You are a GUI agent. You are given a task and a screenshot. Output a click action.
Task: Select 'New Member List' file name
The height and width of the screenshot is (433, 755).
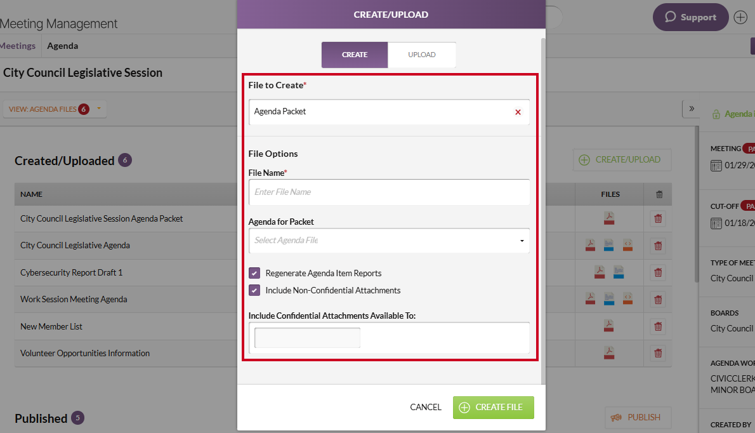(51, 326)
